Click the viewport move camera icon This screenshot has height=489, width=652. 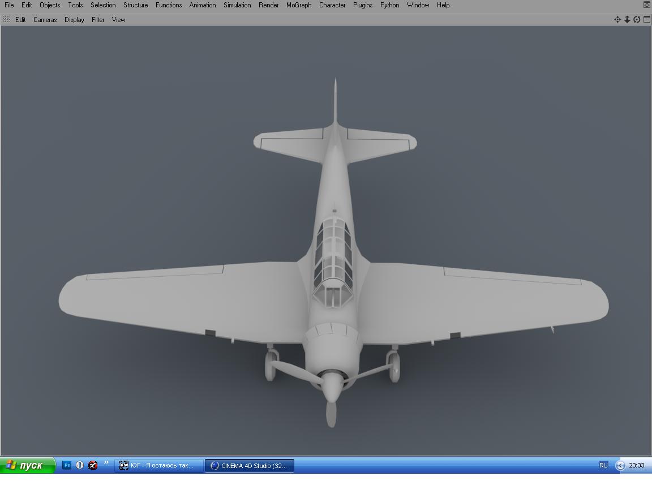coord(617,19)
